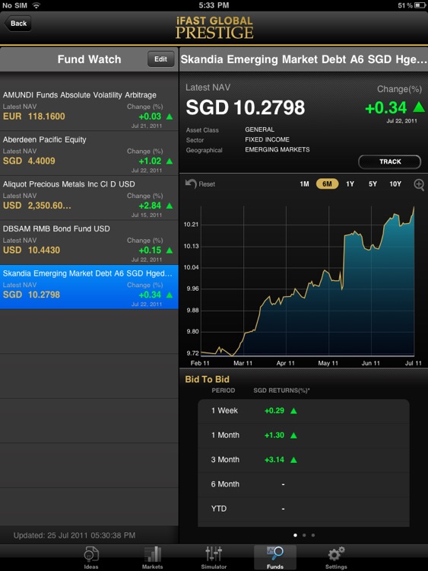Click the GENERAL asset class value
This screenshot has height=571, width=428.
click(x=259, y=129)
